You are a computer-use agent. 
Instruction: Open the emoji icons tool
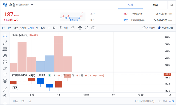tap(5, 81)
